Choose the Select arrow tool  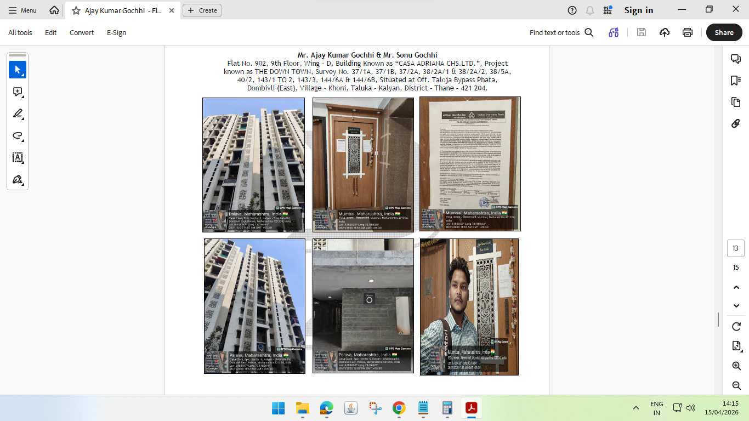(x=18, y=70)
